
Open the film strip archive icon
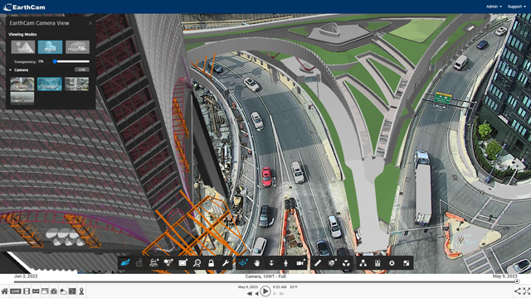(x=27, y=291)
